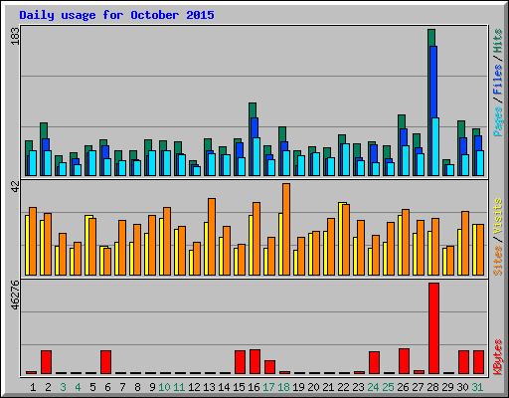Click the tallest red KBytes bar for day 28

coord(433,328)
